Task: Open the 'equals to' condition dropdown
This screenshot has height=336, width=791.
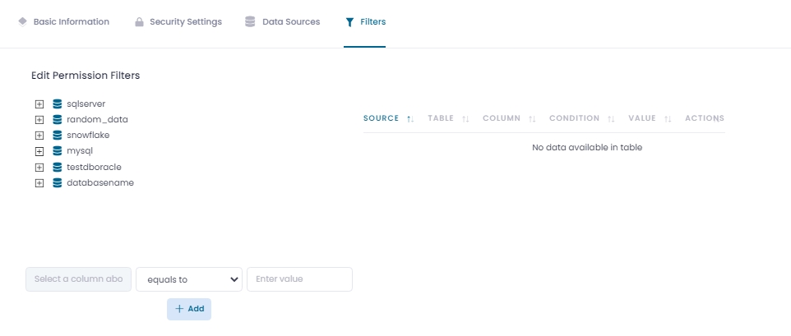Action: pos(189,279)
